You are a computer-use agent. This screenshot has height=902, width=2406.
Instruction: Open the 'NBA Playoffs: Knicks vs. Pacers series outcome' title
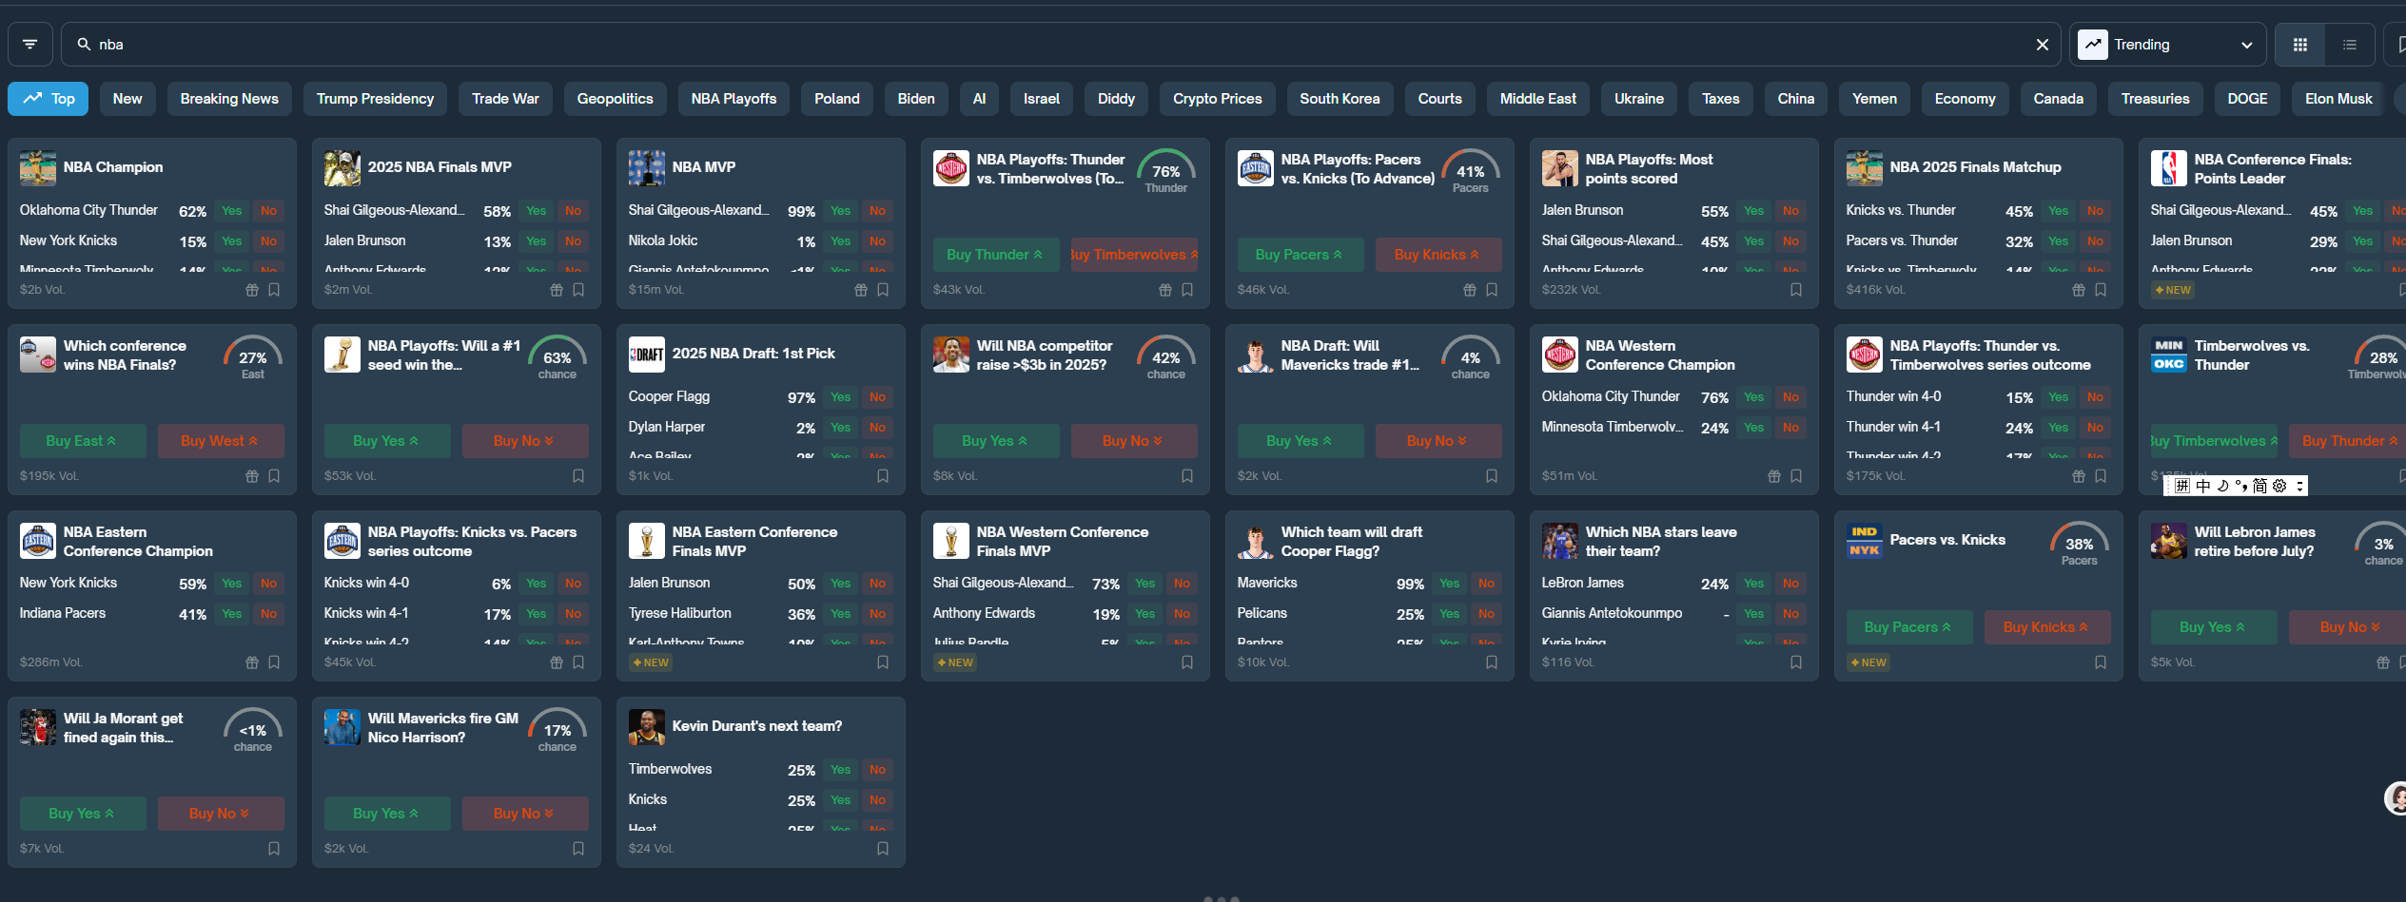click(x=472, y=542)
